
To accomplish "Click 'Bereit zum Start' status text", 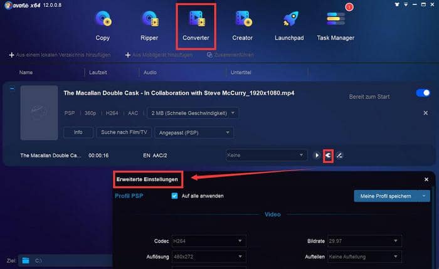I will 369,97.
